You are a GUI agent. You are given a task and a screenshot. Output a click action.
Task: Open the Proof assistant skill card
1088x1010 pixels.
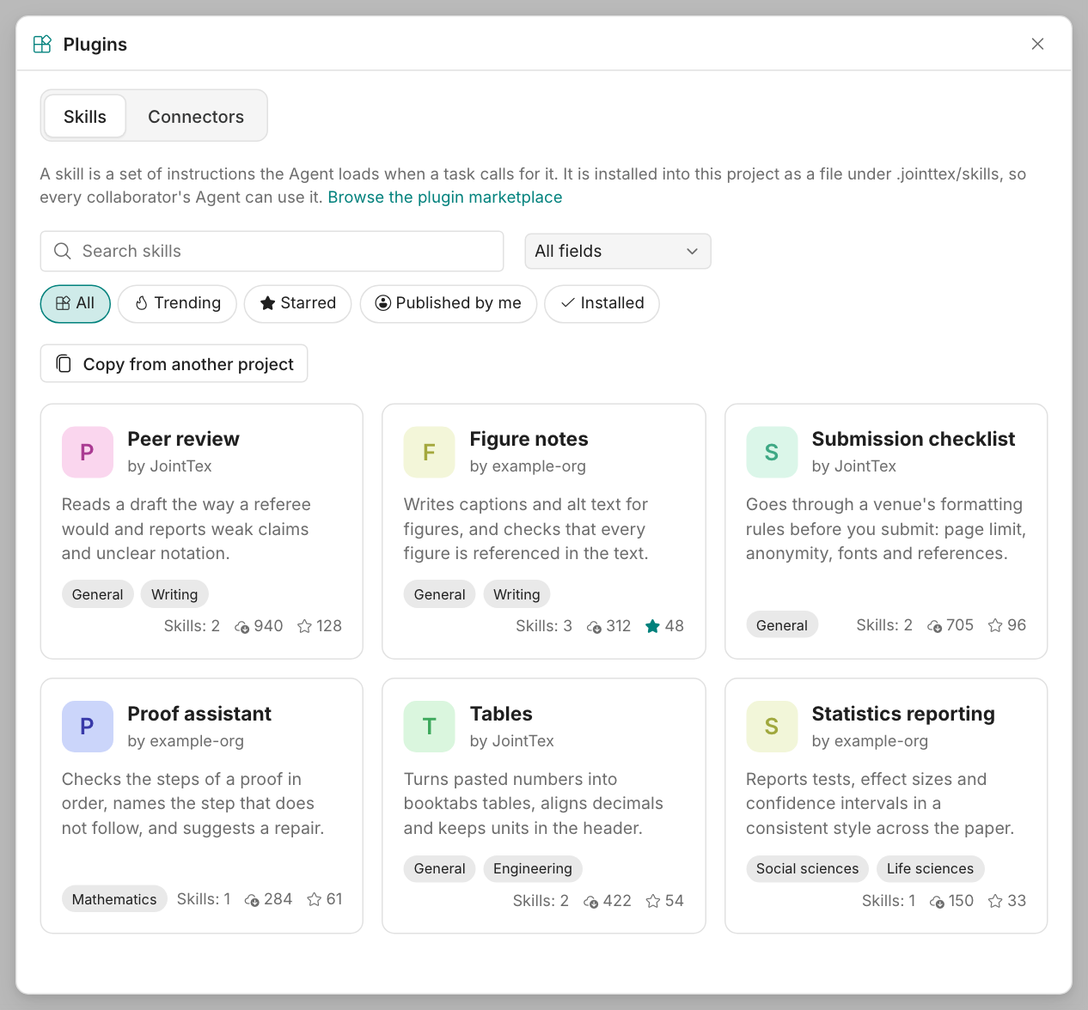pos(202,806)
